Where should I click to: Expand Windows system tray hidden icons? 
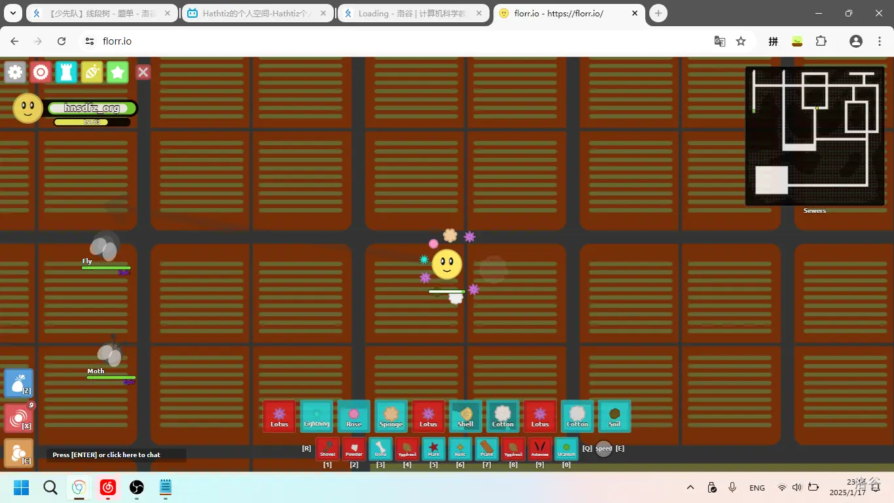pos(690,487)
